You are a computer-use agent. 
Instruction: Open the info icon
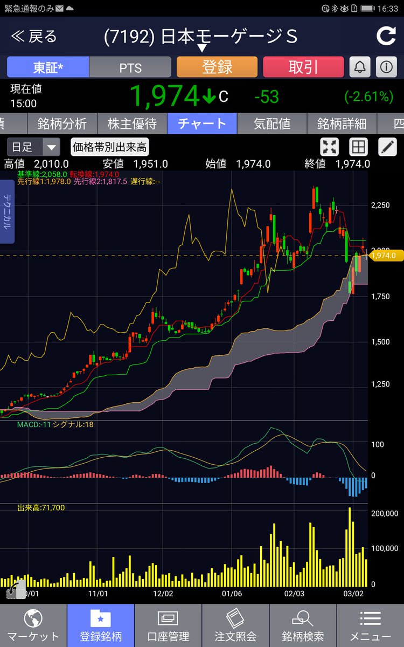386,67
